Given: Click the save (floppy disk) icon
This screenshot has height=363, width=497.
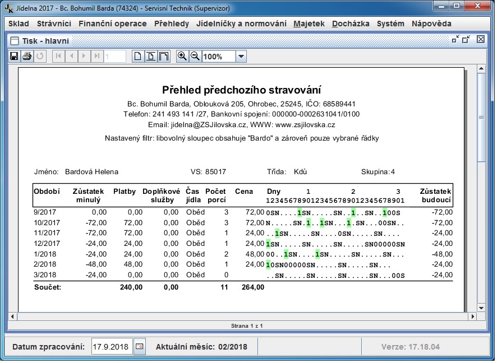Looking at the screenshot, I should click(15, 57).
